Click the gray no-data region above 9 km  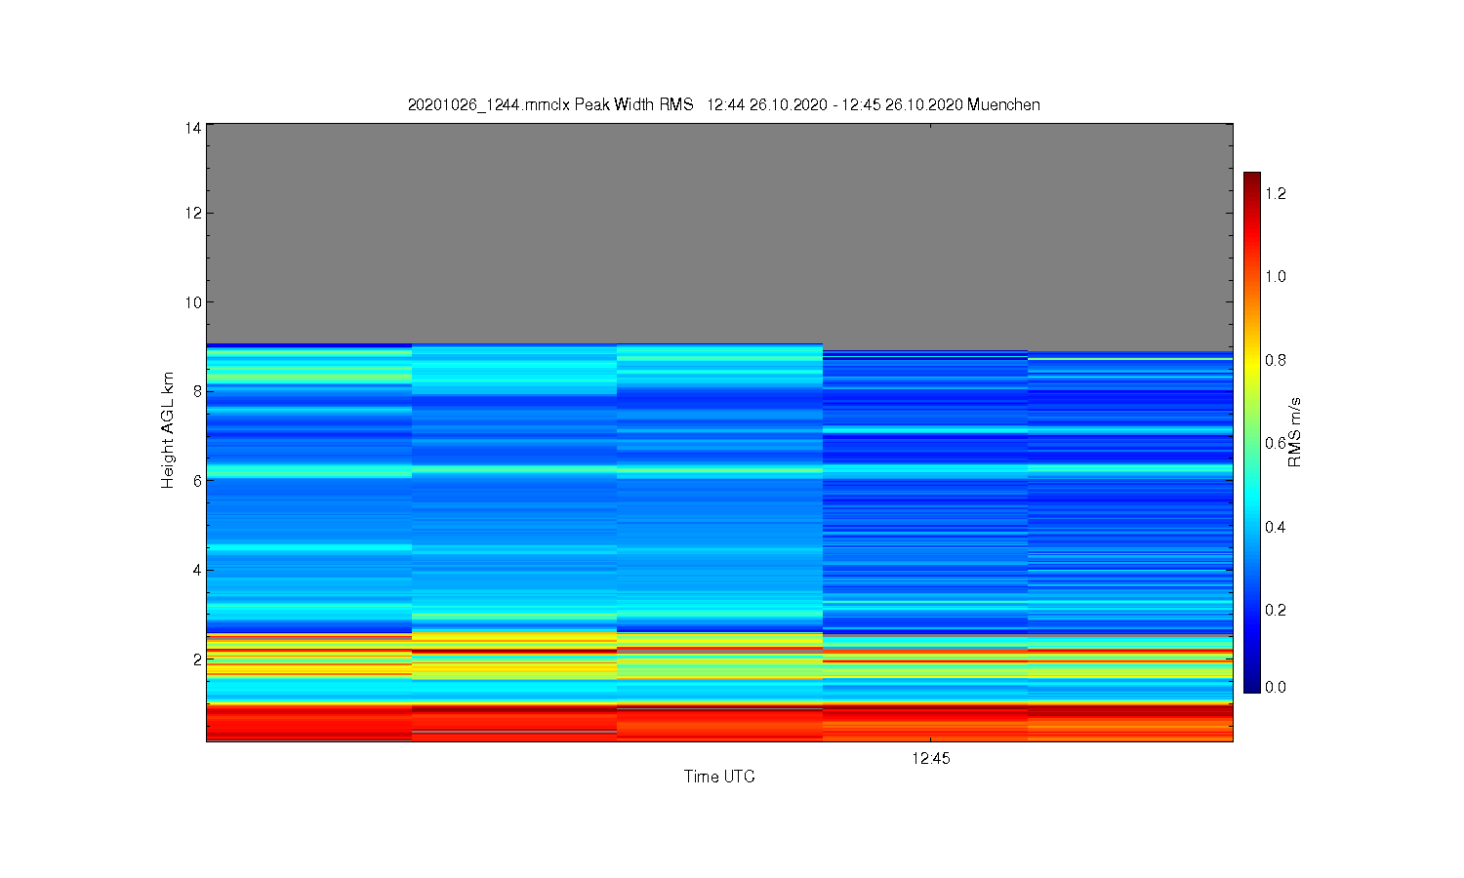719,232
